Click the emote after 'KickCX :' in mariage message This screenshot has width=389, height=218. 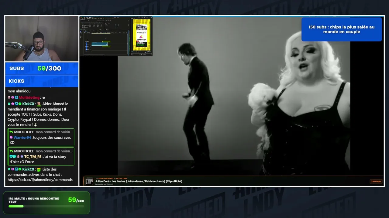(x=39, y=104)
